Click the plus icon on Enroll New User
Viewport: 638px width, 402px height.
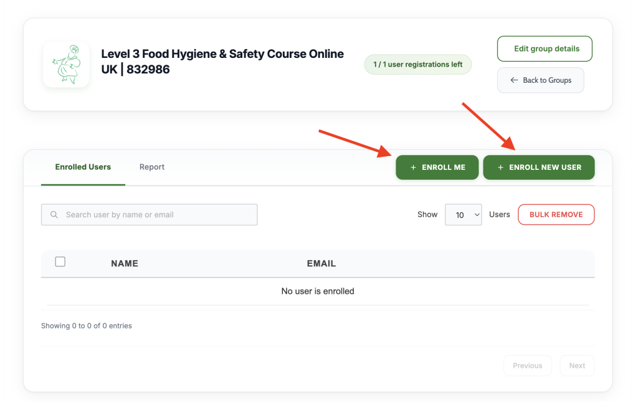pyautogui.click(x=500, y=167)
